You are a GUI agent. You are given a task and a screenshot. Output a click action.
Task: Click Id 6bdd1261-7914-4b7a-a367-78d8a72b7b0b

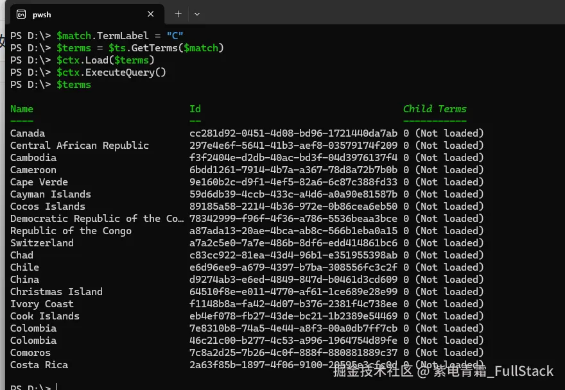pyautogui.click(x=293, y=170)
